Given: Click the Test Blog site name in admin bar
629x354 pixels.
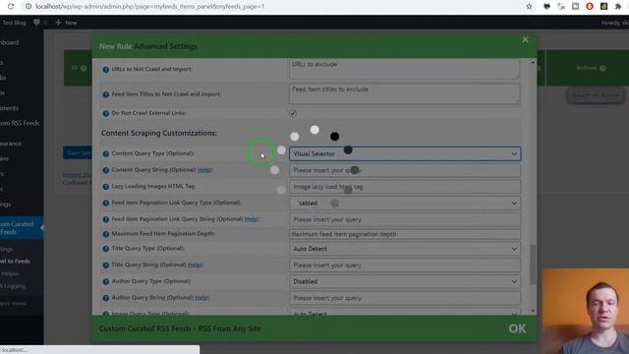Looking at the screenshot, I should click(x=14, y=23).
